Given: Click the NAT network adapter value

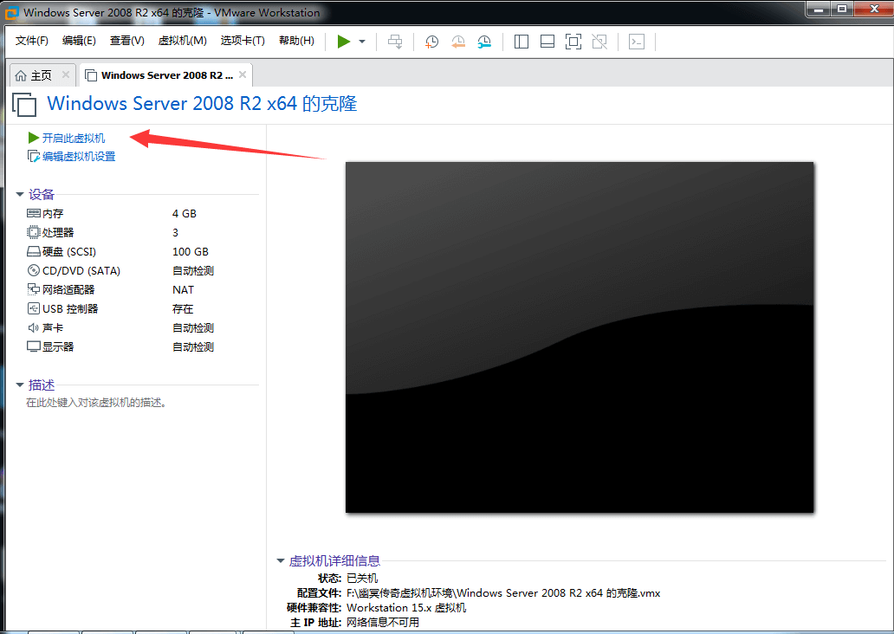Looking at the screenshot, I should [x=183, y=289].
